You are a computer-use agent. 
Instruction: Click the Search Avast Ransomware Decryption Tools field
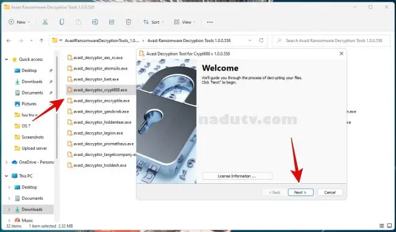[331, 41]
